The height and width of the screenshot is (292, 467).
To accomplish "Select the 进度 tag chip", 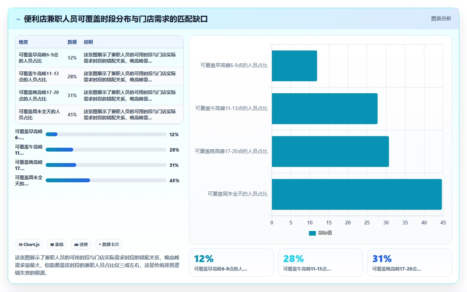I will (x=81, y=244).
